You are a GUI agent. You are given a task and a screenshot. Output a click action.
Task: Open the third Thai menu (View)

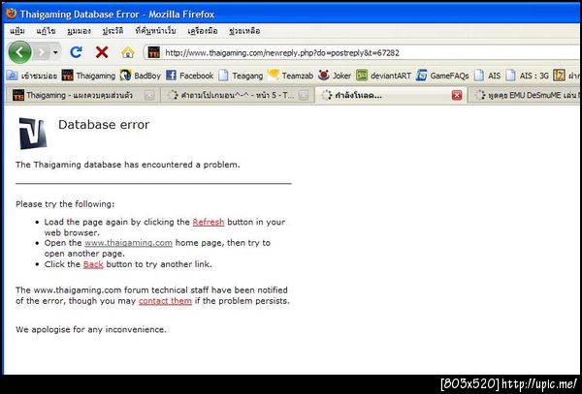pyautogui.click(x=80, y=31)
